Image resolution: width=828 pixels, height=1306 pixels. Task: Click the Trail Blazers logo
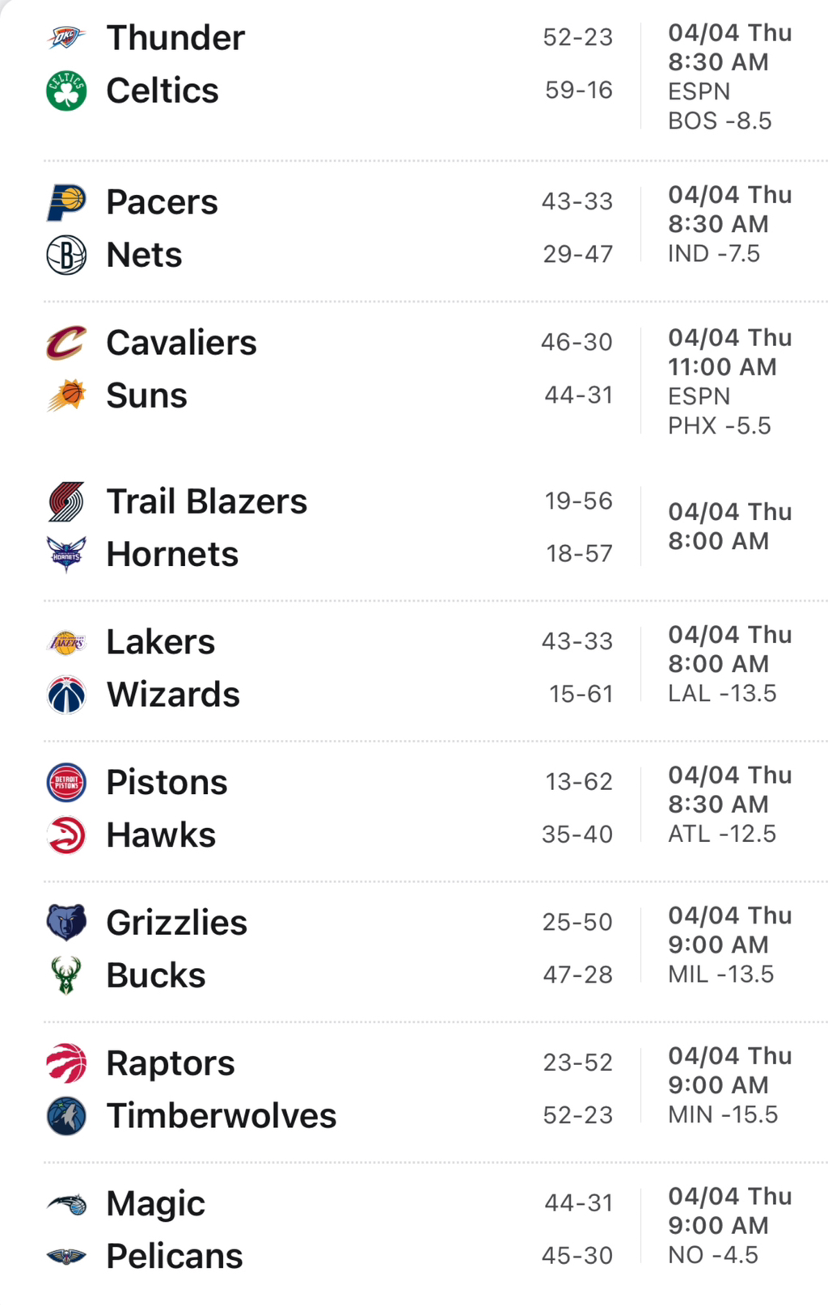[x=66, y=501]
